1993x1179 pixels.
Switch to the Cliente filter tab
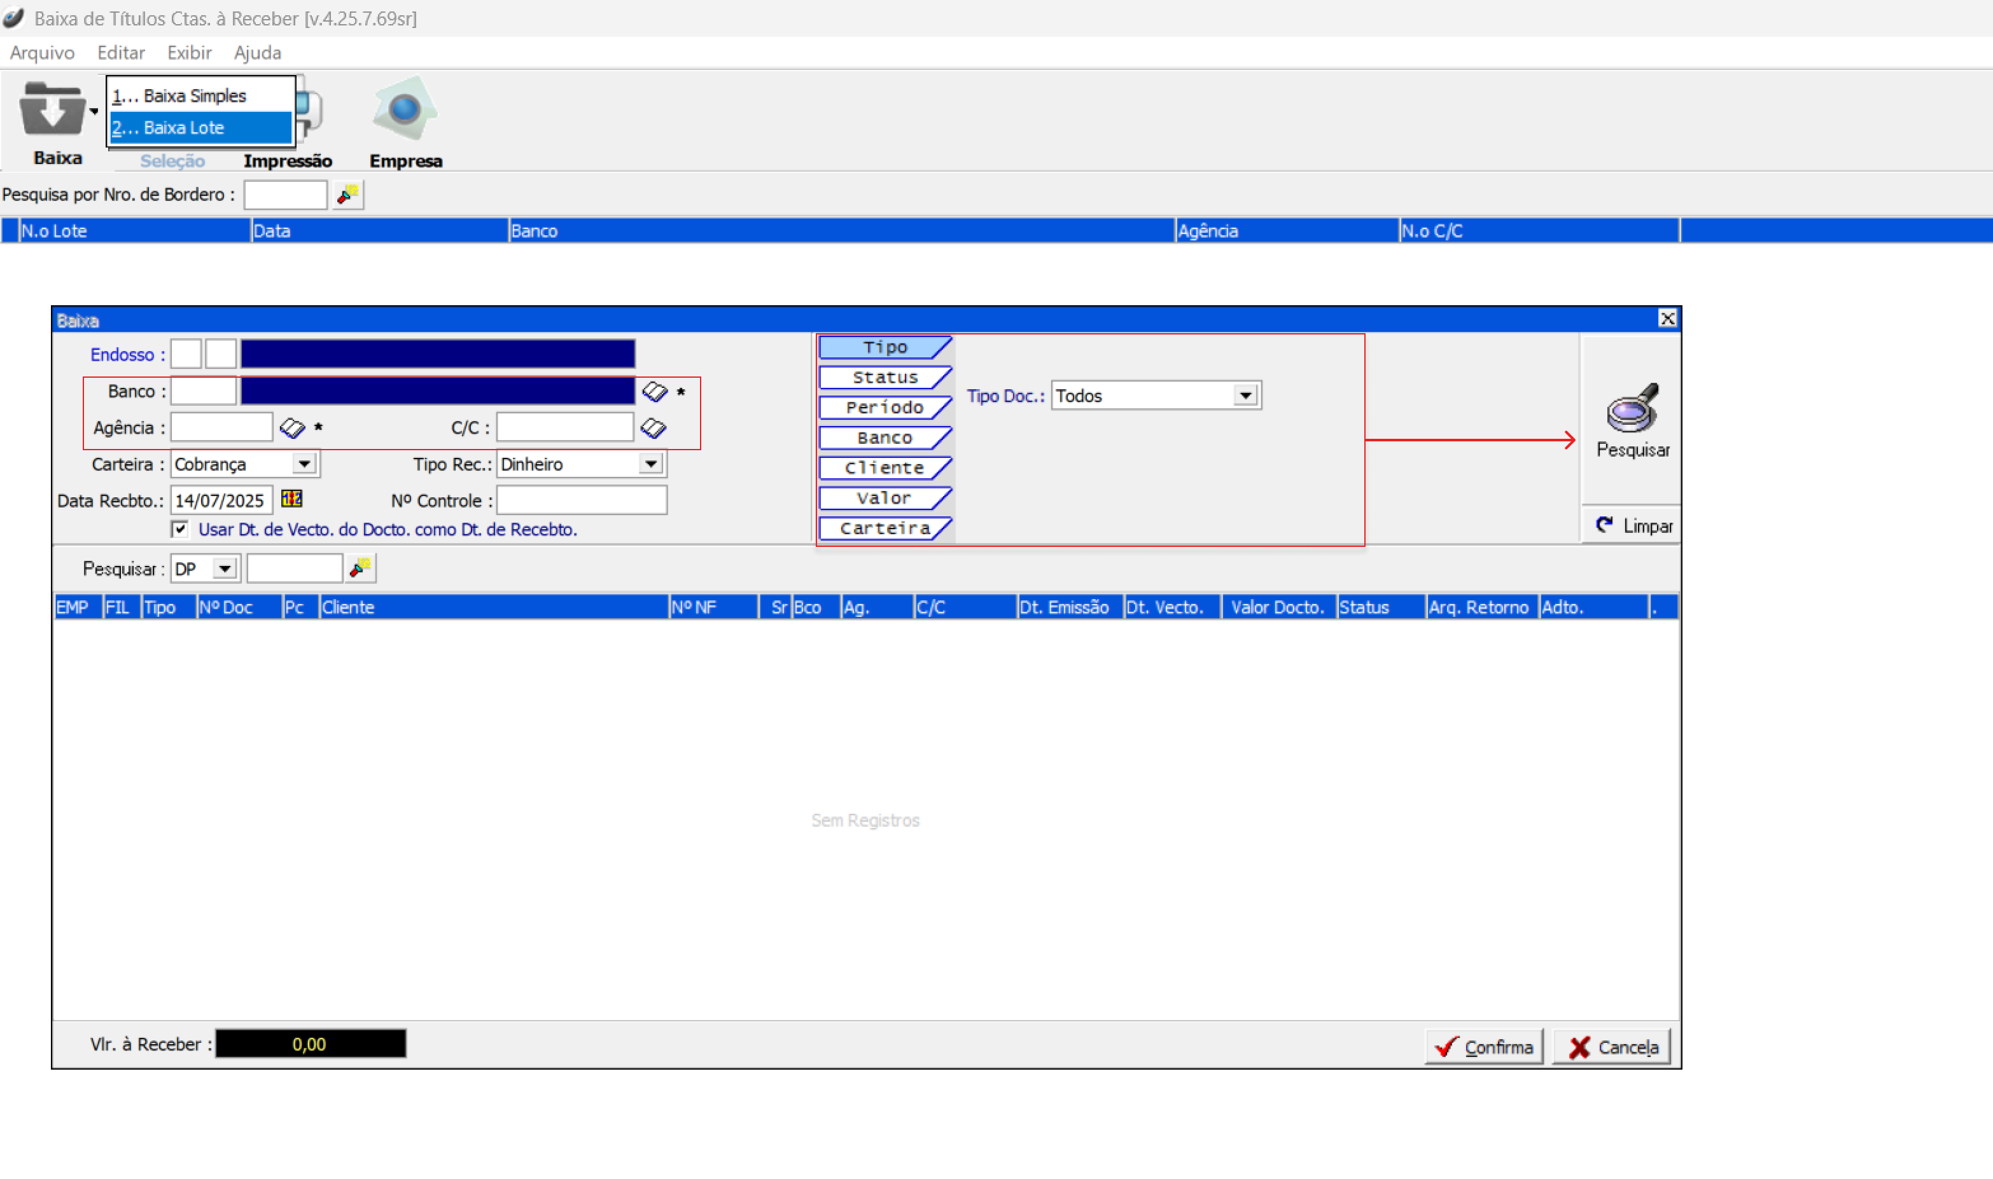884,468
